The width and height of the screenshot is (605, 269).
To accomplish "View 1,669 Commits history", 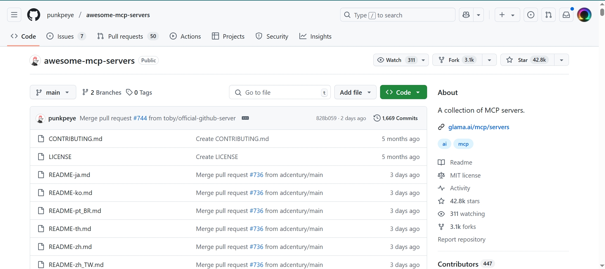I will (x=396, y=118).
